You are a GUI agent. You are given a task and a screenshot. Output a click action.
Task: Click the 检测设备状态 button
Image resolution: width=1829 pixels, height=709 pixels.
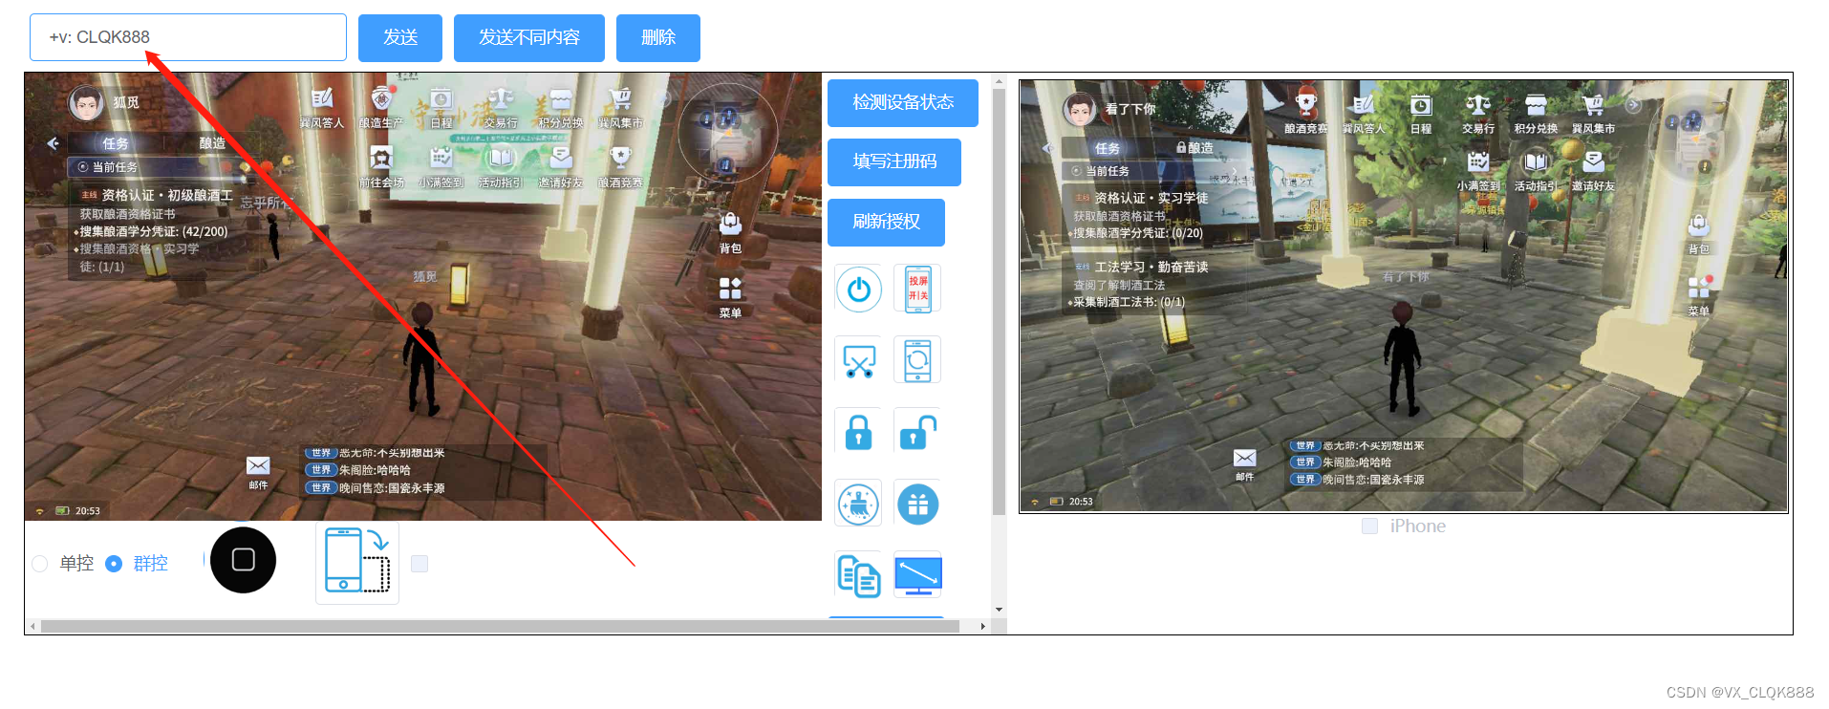903,103
